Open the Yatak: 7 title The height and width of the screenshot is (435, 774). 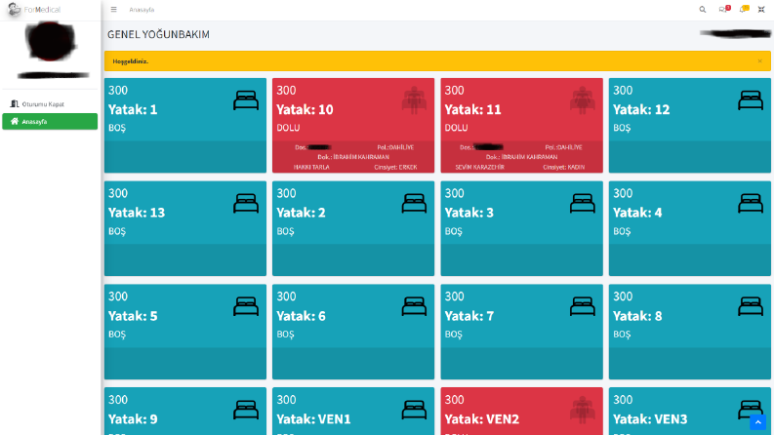click(468, 316)
